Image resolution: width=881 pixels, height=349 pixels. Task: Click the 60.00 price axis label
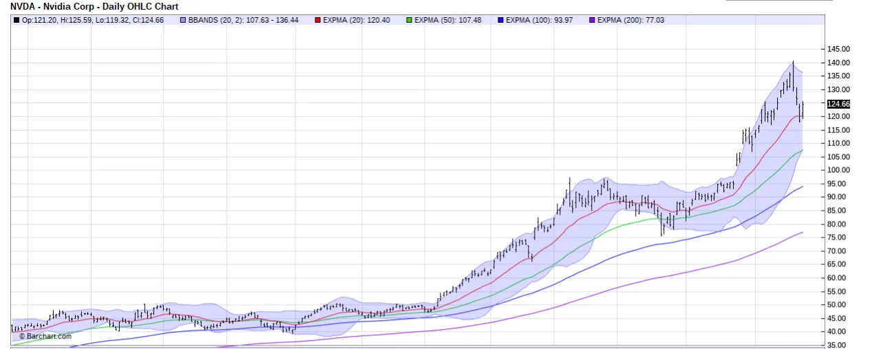tap(838, 278)
